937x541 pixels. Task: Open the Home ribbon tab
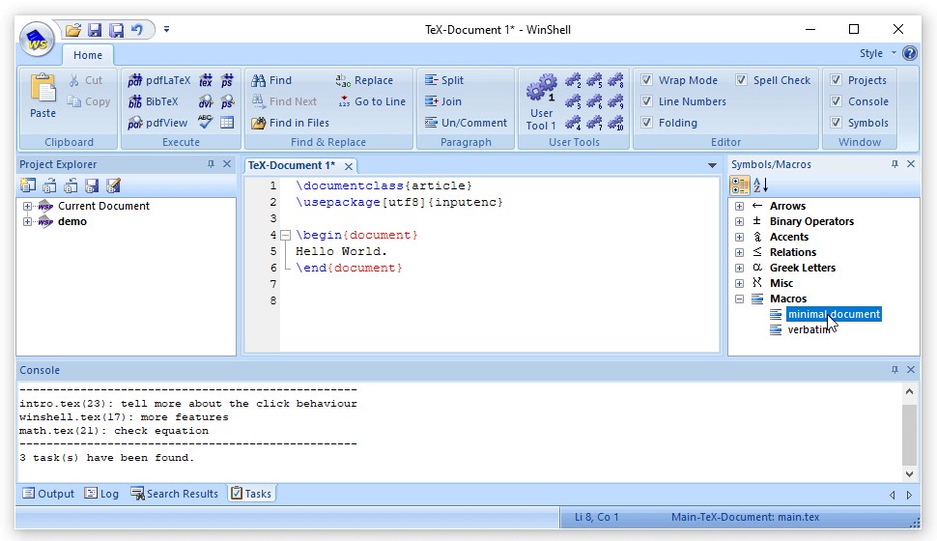pos(88,55)
